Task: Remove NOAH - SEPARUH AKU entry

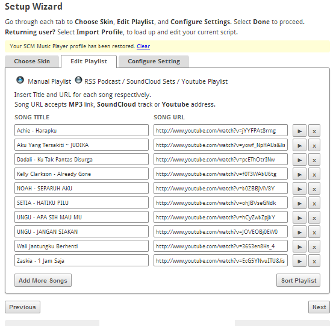Action: point(314,189)
